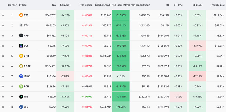Viewport: 226px width, 112px height.
Task: Click DOGE's green +337.52% volume cell
Action: pos(121,66)
